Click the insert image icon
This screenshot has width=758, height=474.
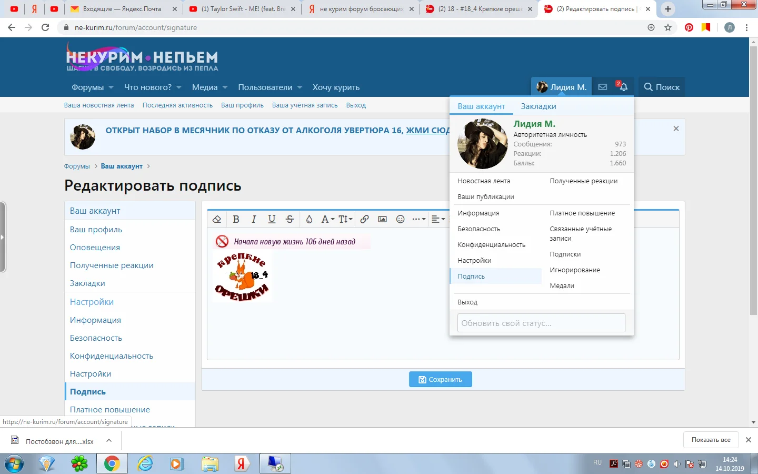382,219
